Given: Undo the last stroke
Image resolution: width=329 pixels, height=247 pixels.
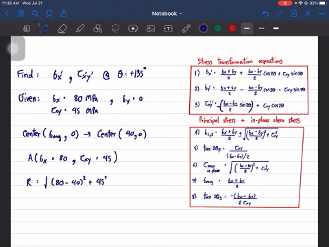Looking at the screenshot, I should click(265, 14).
